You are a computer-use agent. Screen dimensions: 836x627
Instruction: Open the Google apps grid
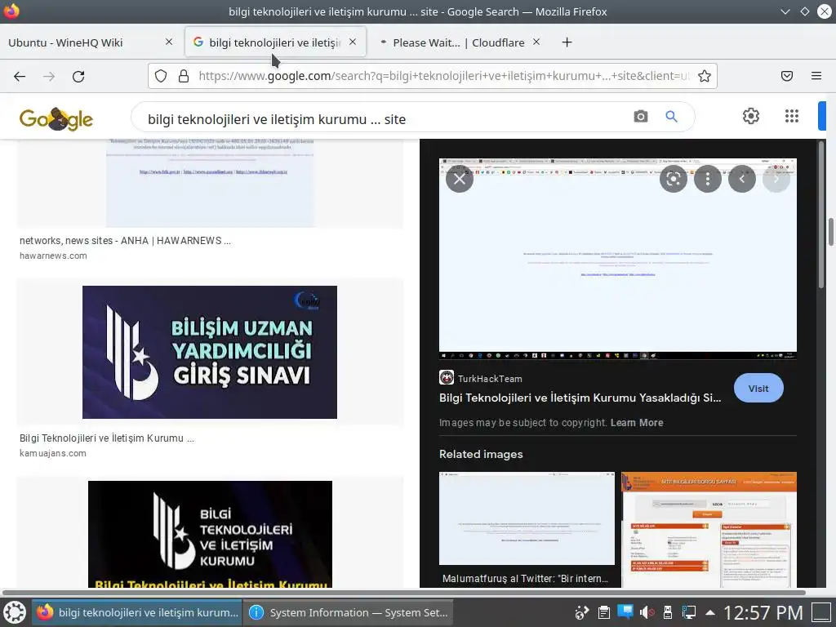pos(792,116)
